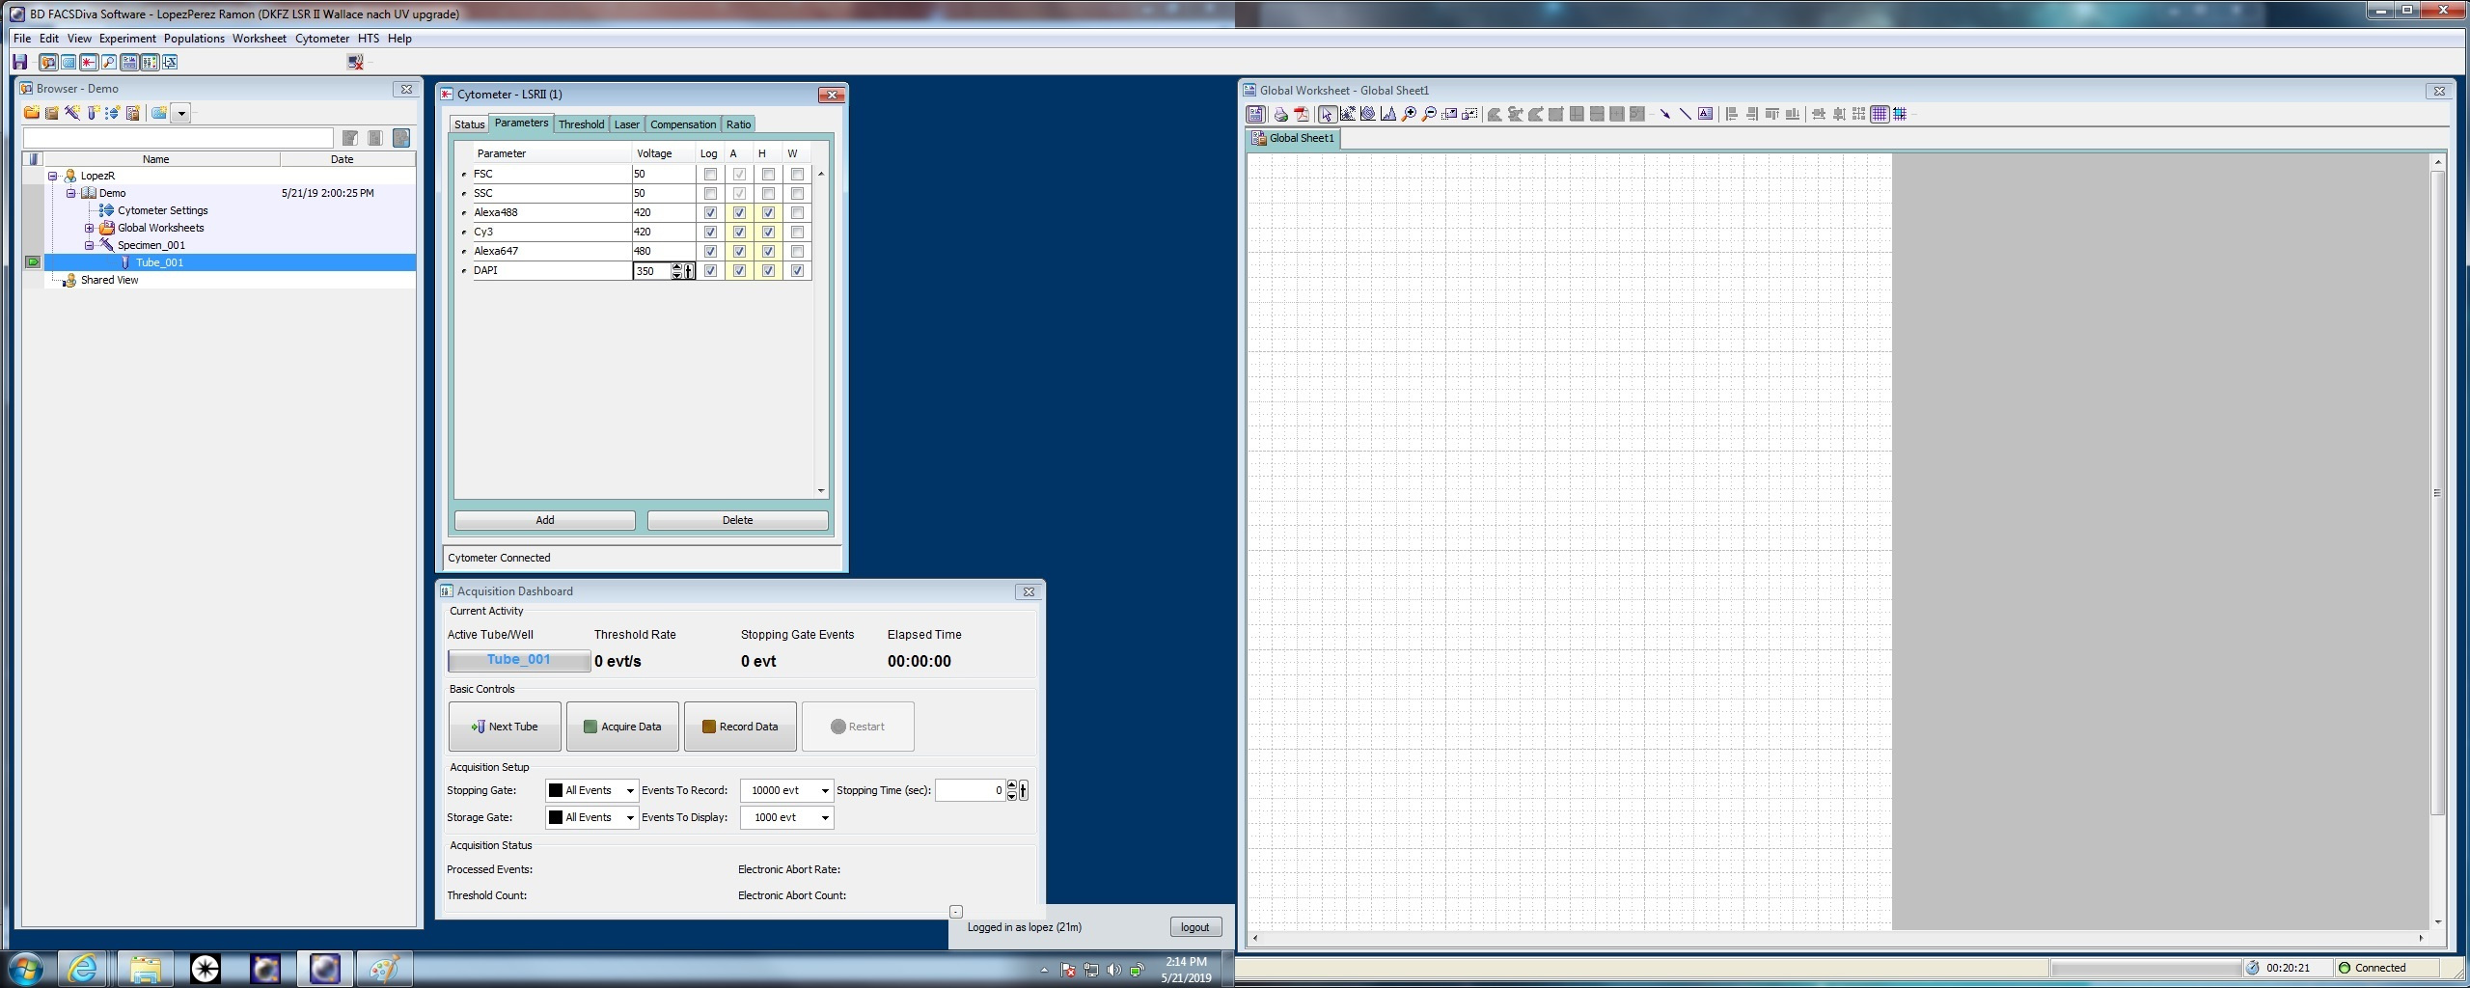Click the print worksheet icon

[x=1280, y=114]
